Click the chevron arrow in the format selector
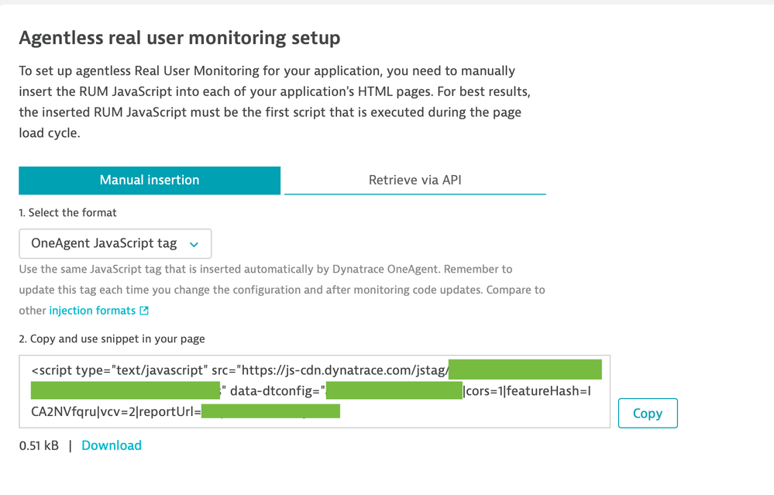The height and width of the screenshot is (495, 774). pyautogui.click(x=194, y=244)
